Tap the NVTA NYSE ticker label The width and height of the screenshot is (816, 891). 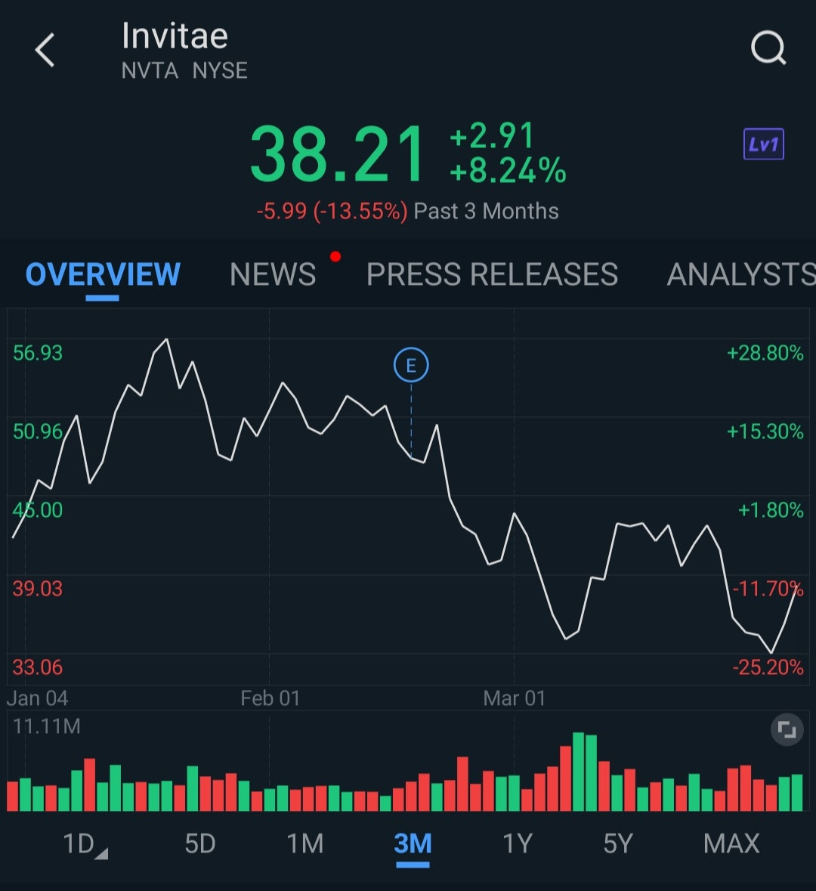pyautogui.click(x=184, y=71)
